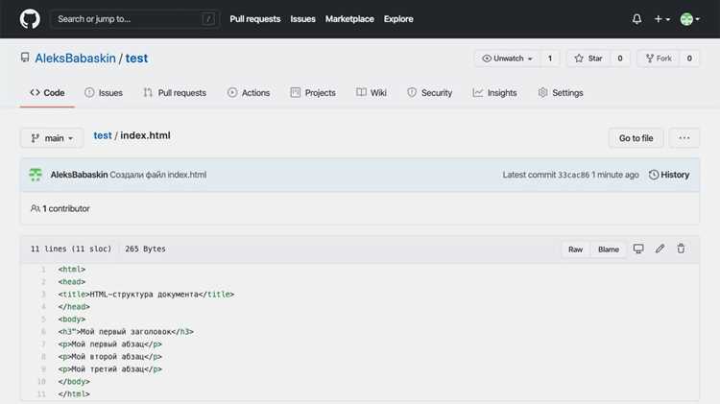Click the star count 0
720x404 pixels.
point(620,59)
